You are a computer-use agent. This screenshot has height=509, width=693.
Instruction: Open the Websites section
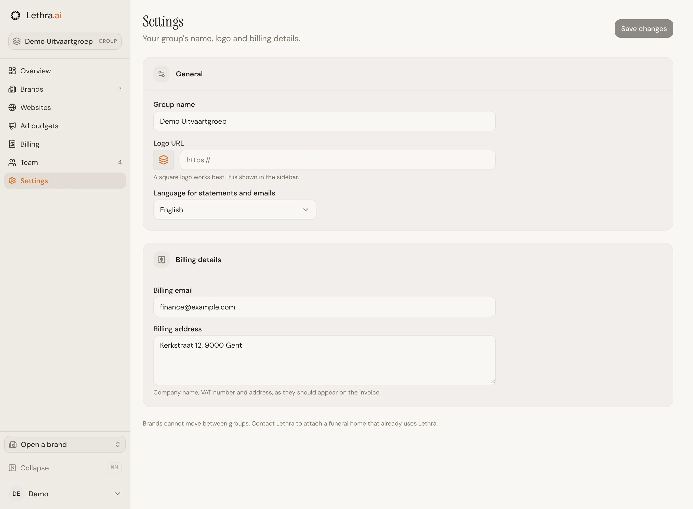coord(65,108)
